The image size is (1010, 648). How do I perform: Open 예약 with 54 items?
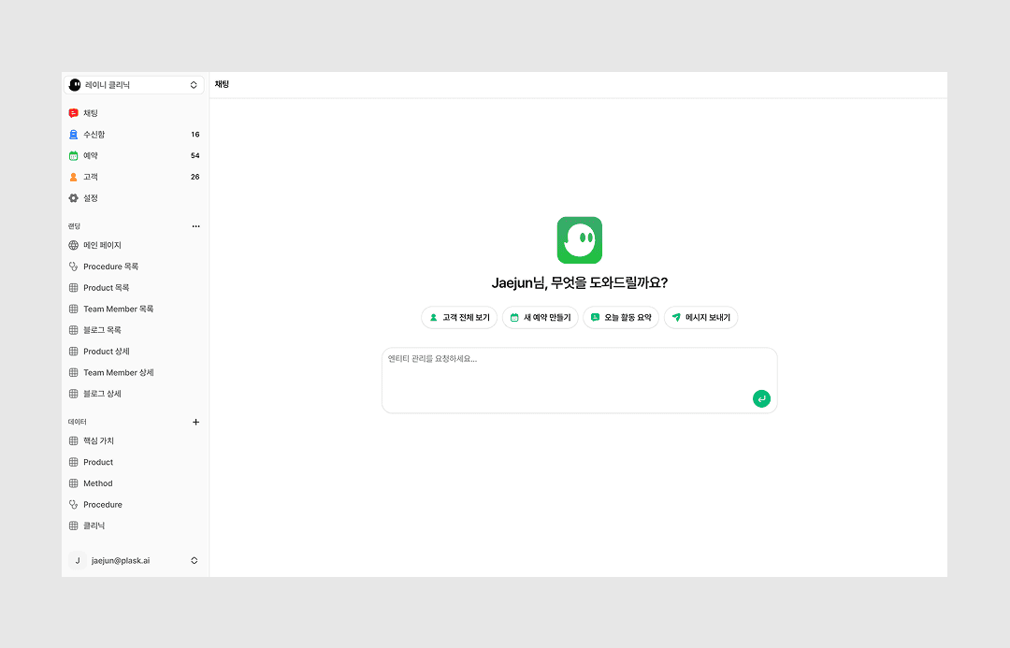click(x=134, y=156)
